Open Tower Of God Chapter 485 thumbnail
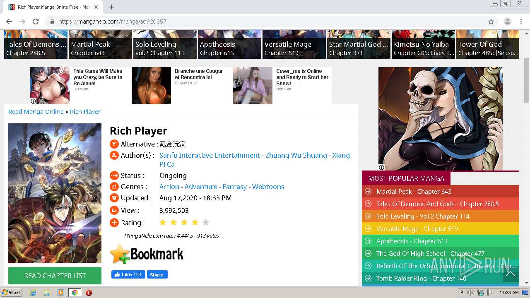Viewport: 530px width, 298px height. (x=488, y=44)
